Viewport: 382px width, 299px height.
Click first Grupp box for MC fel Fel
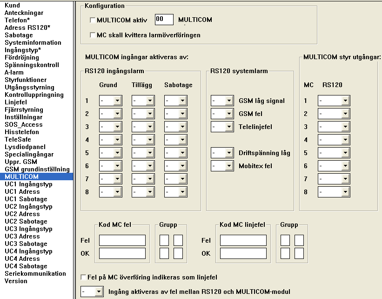pos(164,240)
